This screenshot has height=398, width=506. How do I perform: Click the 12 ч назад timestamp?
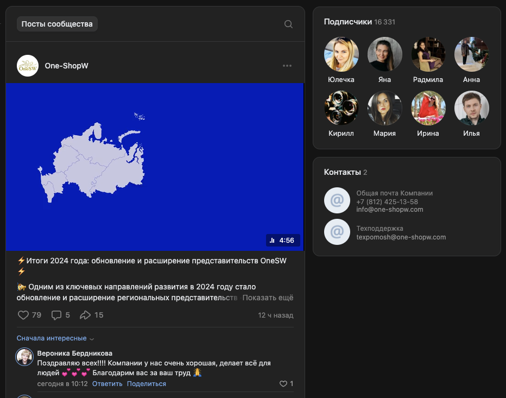coord(276,315)
